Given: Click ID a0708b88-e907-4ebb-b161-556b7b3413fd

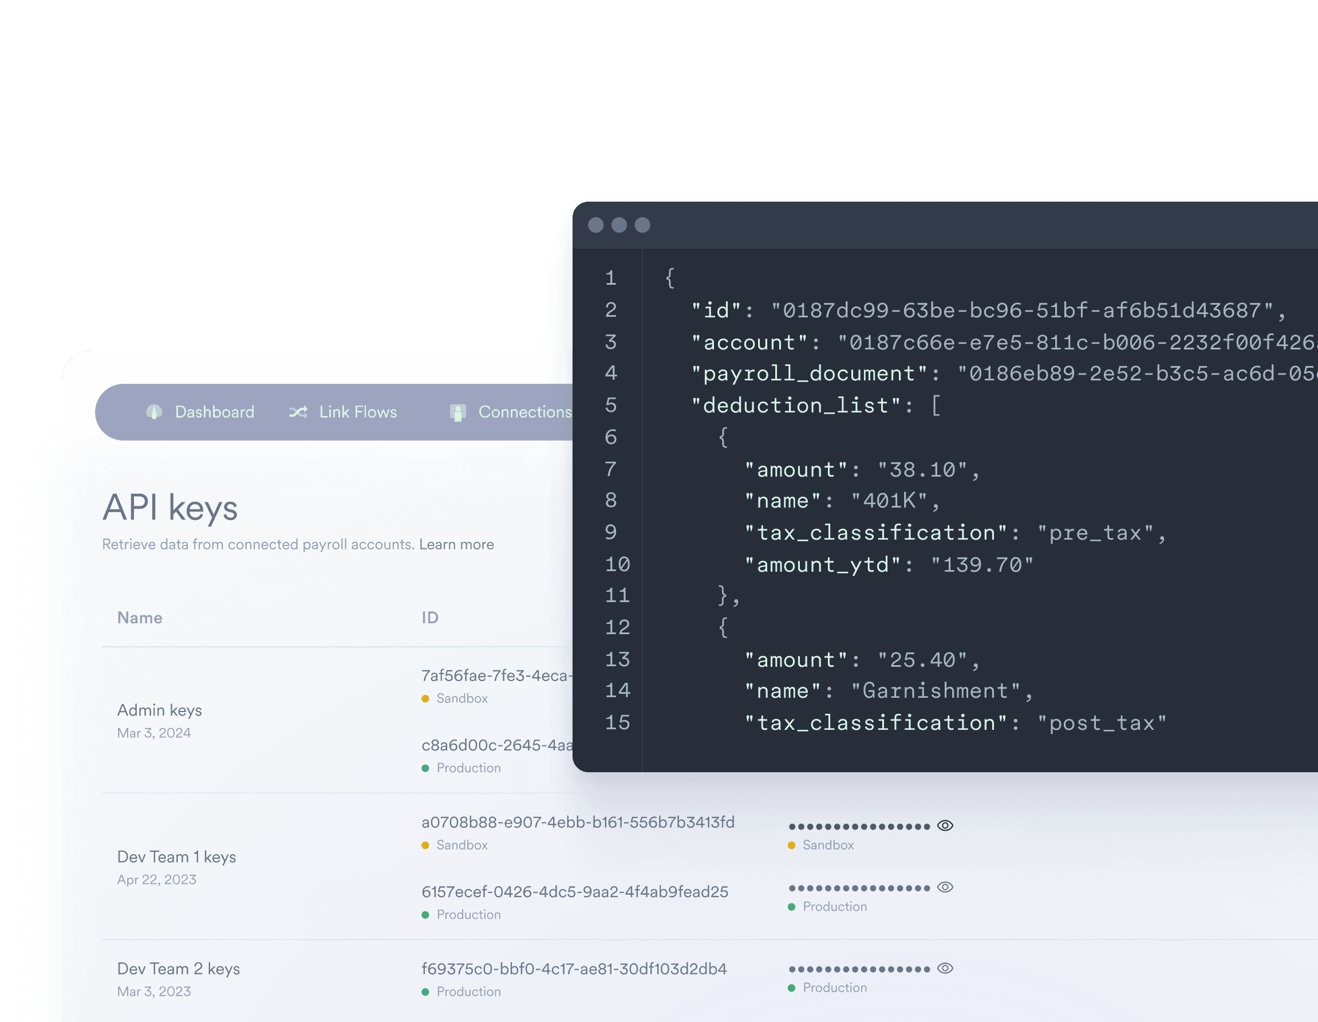Looking at the screenshot, I should (x=578, y=822).
